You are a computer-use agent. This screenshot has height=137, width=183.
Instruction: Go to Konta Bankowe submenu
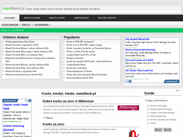[x=10, y=25]
